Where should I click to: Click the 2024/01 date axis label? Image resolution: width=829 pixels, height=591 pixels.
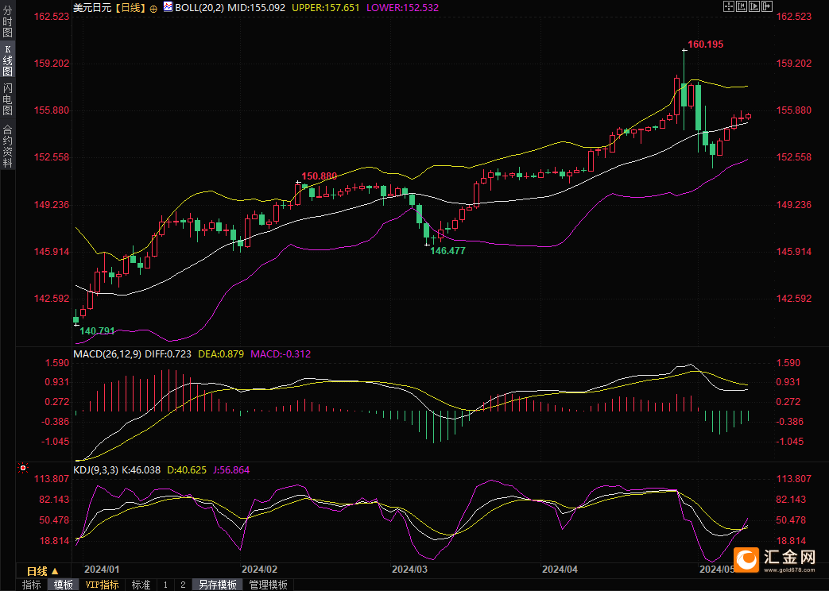[102, 570]
